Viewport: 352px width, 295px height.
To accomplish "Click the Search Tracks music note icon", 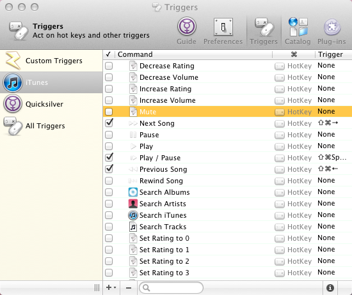I will coord(133,227).
